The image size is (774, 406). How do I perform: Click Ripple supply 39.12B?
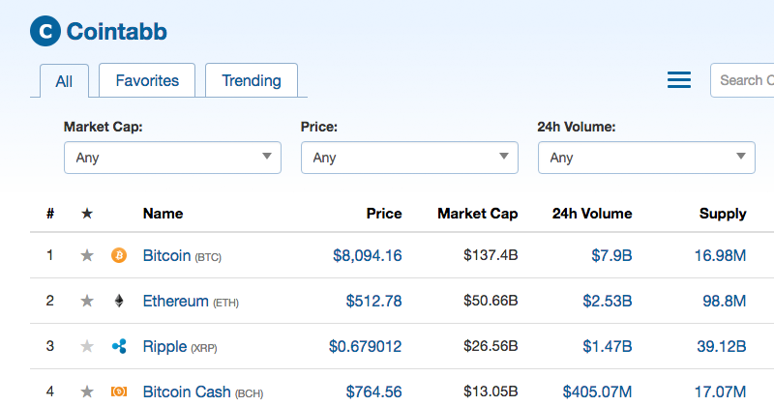[721, 346]
